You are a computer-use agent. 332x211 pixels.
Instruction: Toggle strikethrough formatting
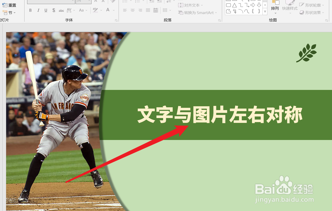(61, 10)
